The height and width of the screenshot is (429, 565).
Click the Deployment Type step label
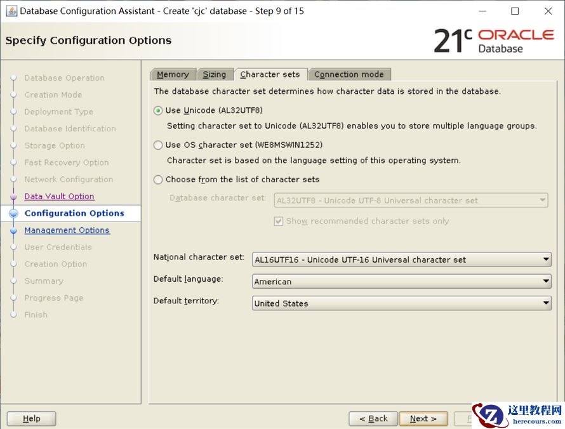click(x=59, y=112)
